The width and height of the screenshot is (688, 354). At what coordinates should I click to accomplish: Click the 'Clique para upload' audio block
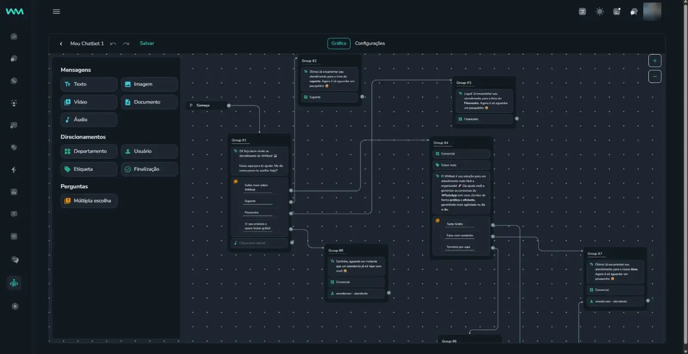260,243
